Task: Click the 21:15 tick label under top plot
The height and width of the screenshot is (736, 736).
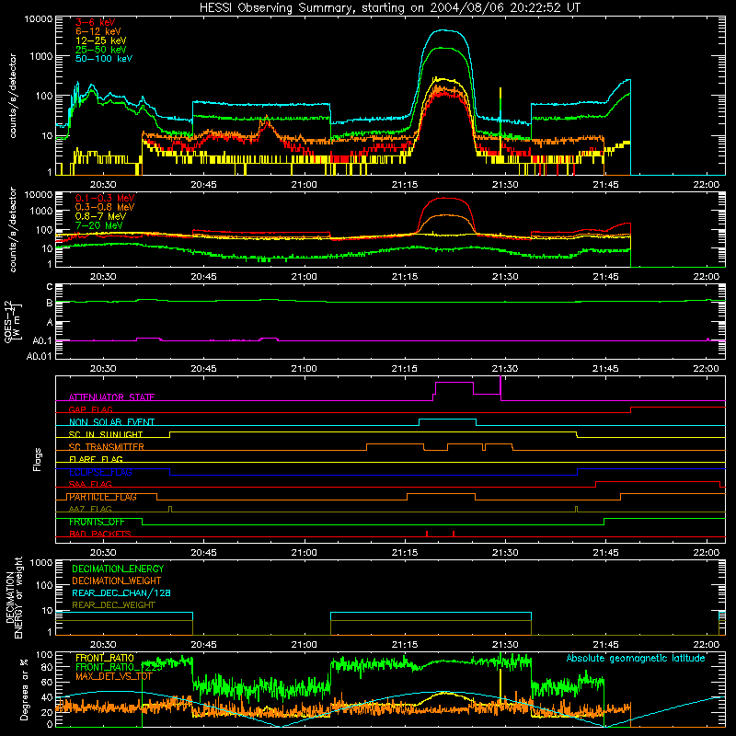Action: coord(404,185)
